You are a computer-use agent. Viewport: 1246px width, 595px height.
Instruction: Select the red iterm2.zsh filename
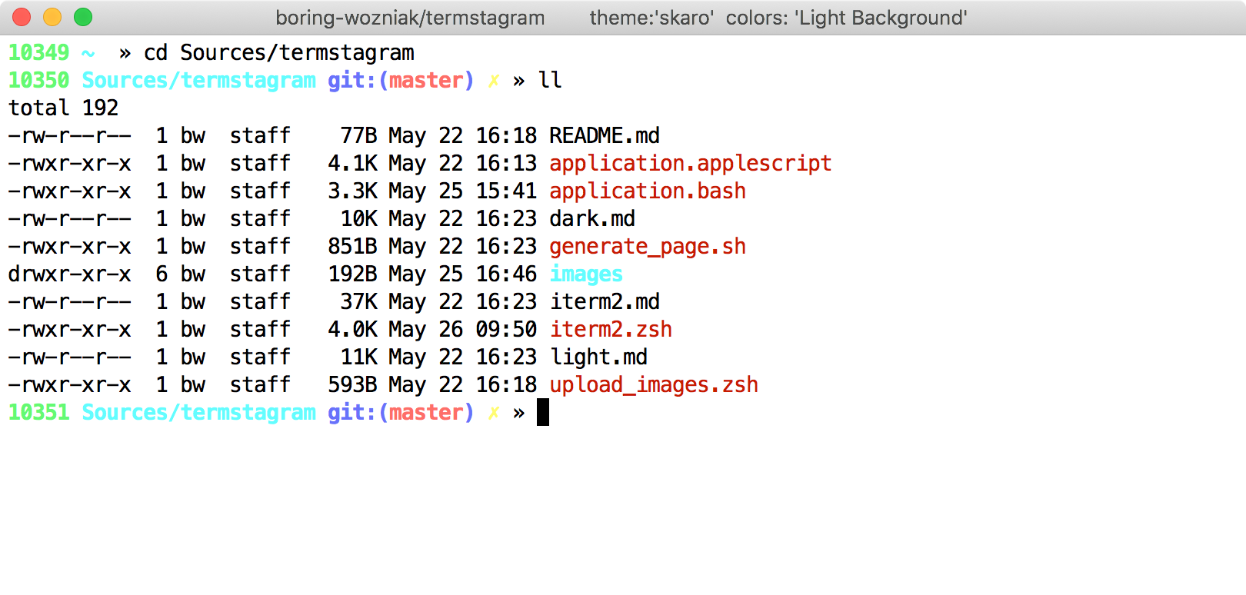pyautogui.click(x=610, y=330)
